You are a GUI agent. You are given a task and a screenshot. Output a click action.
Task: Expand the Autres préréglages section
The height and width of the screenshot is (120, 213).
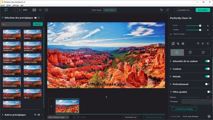[x=3, y=115]
